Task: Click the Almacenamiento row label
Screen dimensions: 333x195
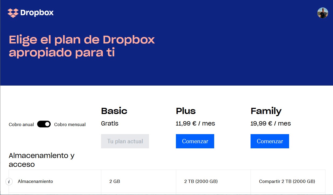Action: [x=35, y=181]
